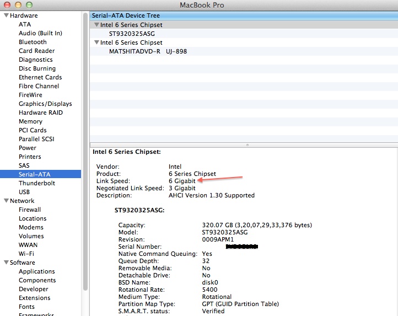Click AHCI Version 1.30 Supported text
This screenshot has height=316, width=398.
click(212, 195)
